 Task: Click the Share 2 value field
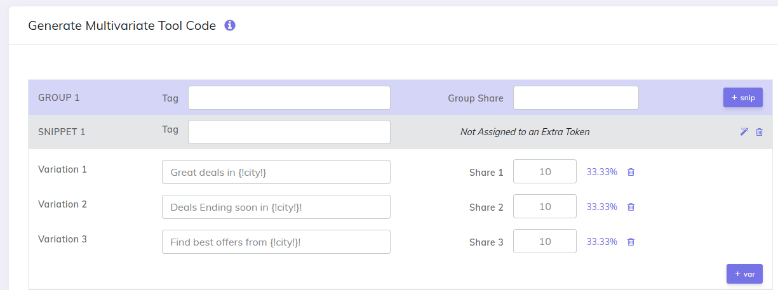point(544,207)
